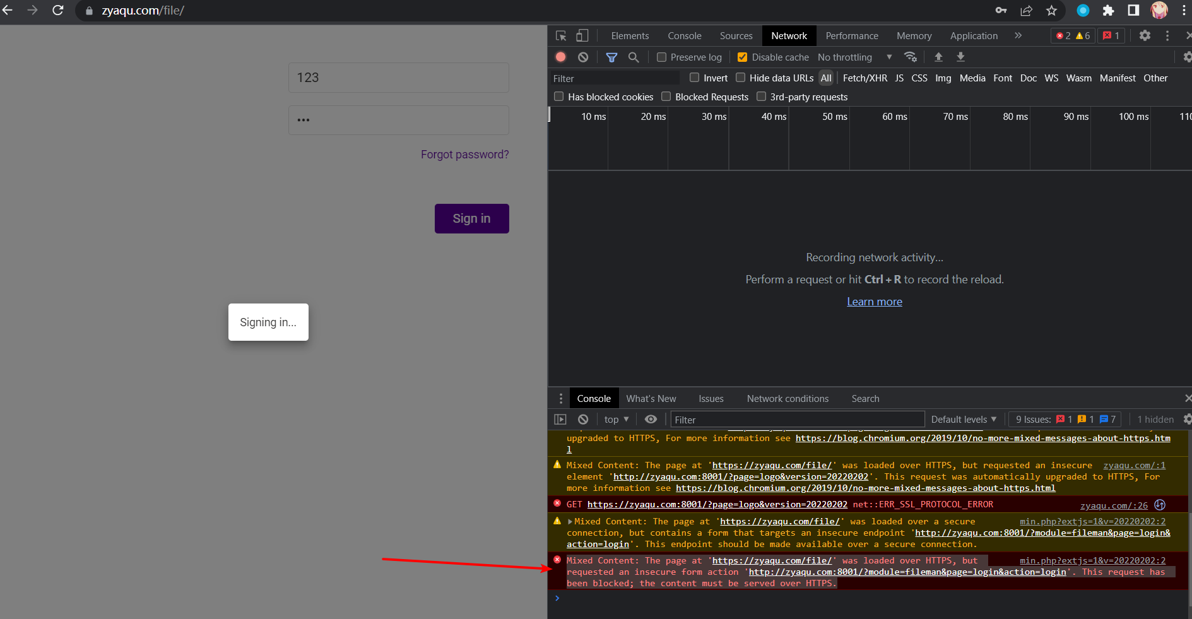Open the What's New tab
The image size is (1192, 619).
pyautogui.click(x=651, y=398)
